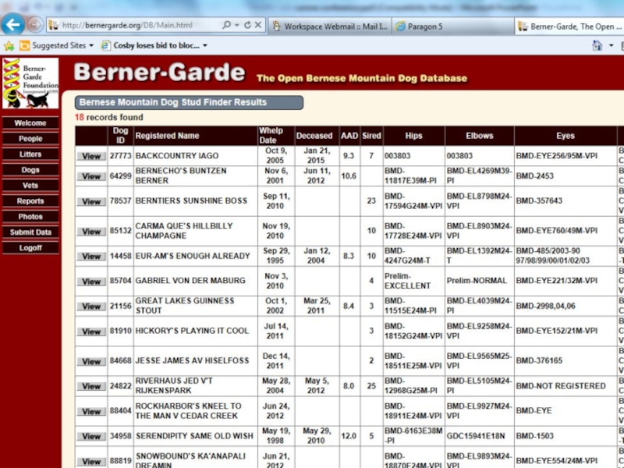Click the Dog ID column header
The height and width of the screenshot is (468, 624).
click(x=120, y=135)
